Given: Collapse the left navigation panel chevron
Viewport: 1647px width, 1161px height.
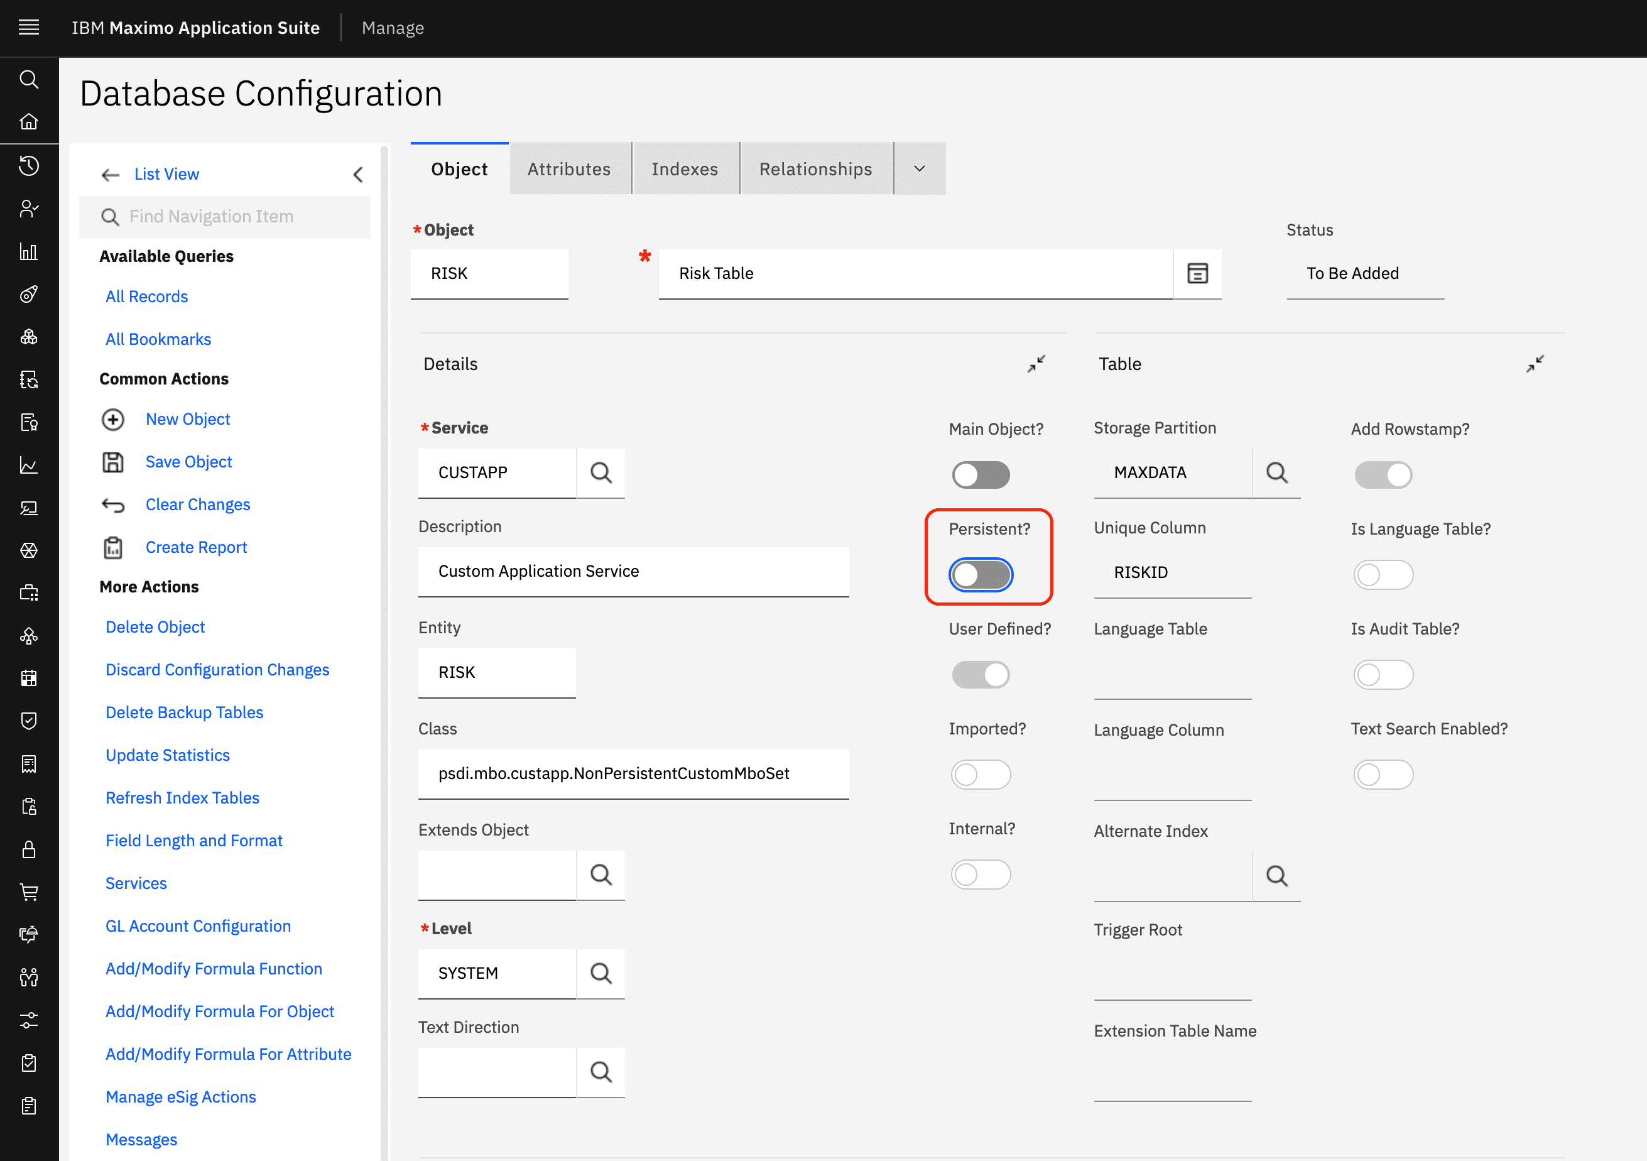Looking at the screenshot, I should (x=358, y=175).
